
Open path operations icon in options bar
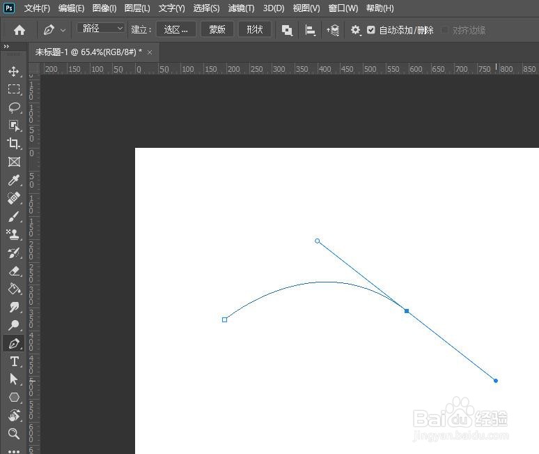(287, 30)
